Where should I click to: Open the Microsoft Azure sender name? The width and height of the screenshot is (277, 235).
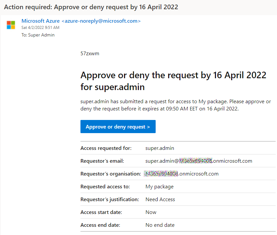pyautogui.click(x=41, y=21)
